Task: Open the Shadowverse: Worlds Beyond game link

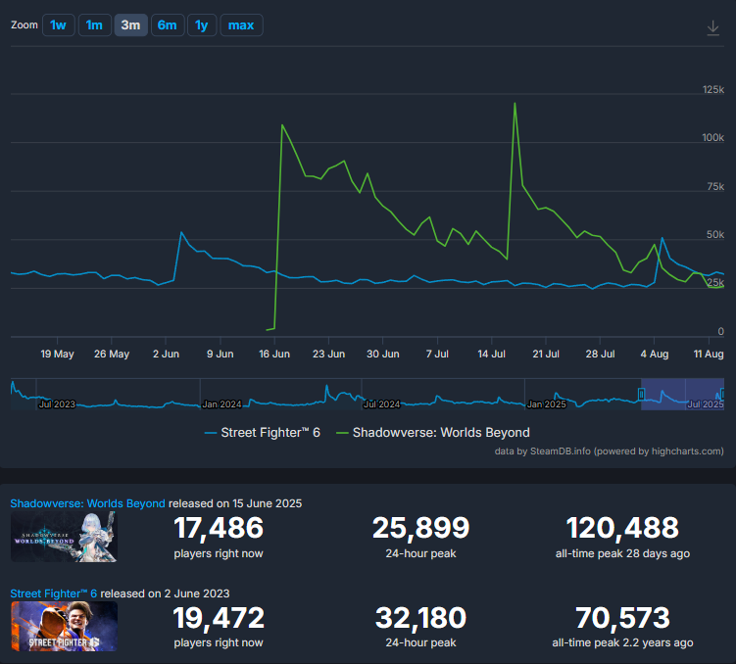Action: [x=87, y=502]
